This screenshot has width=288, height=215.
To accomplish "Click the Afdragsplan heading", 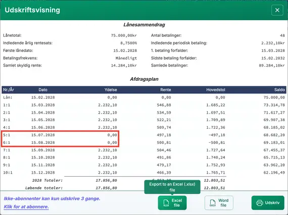I will click(x=144, y=79).
